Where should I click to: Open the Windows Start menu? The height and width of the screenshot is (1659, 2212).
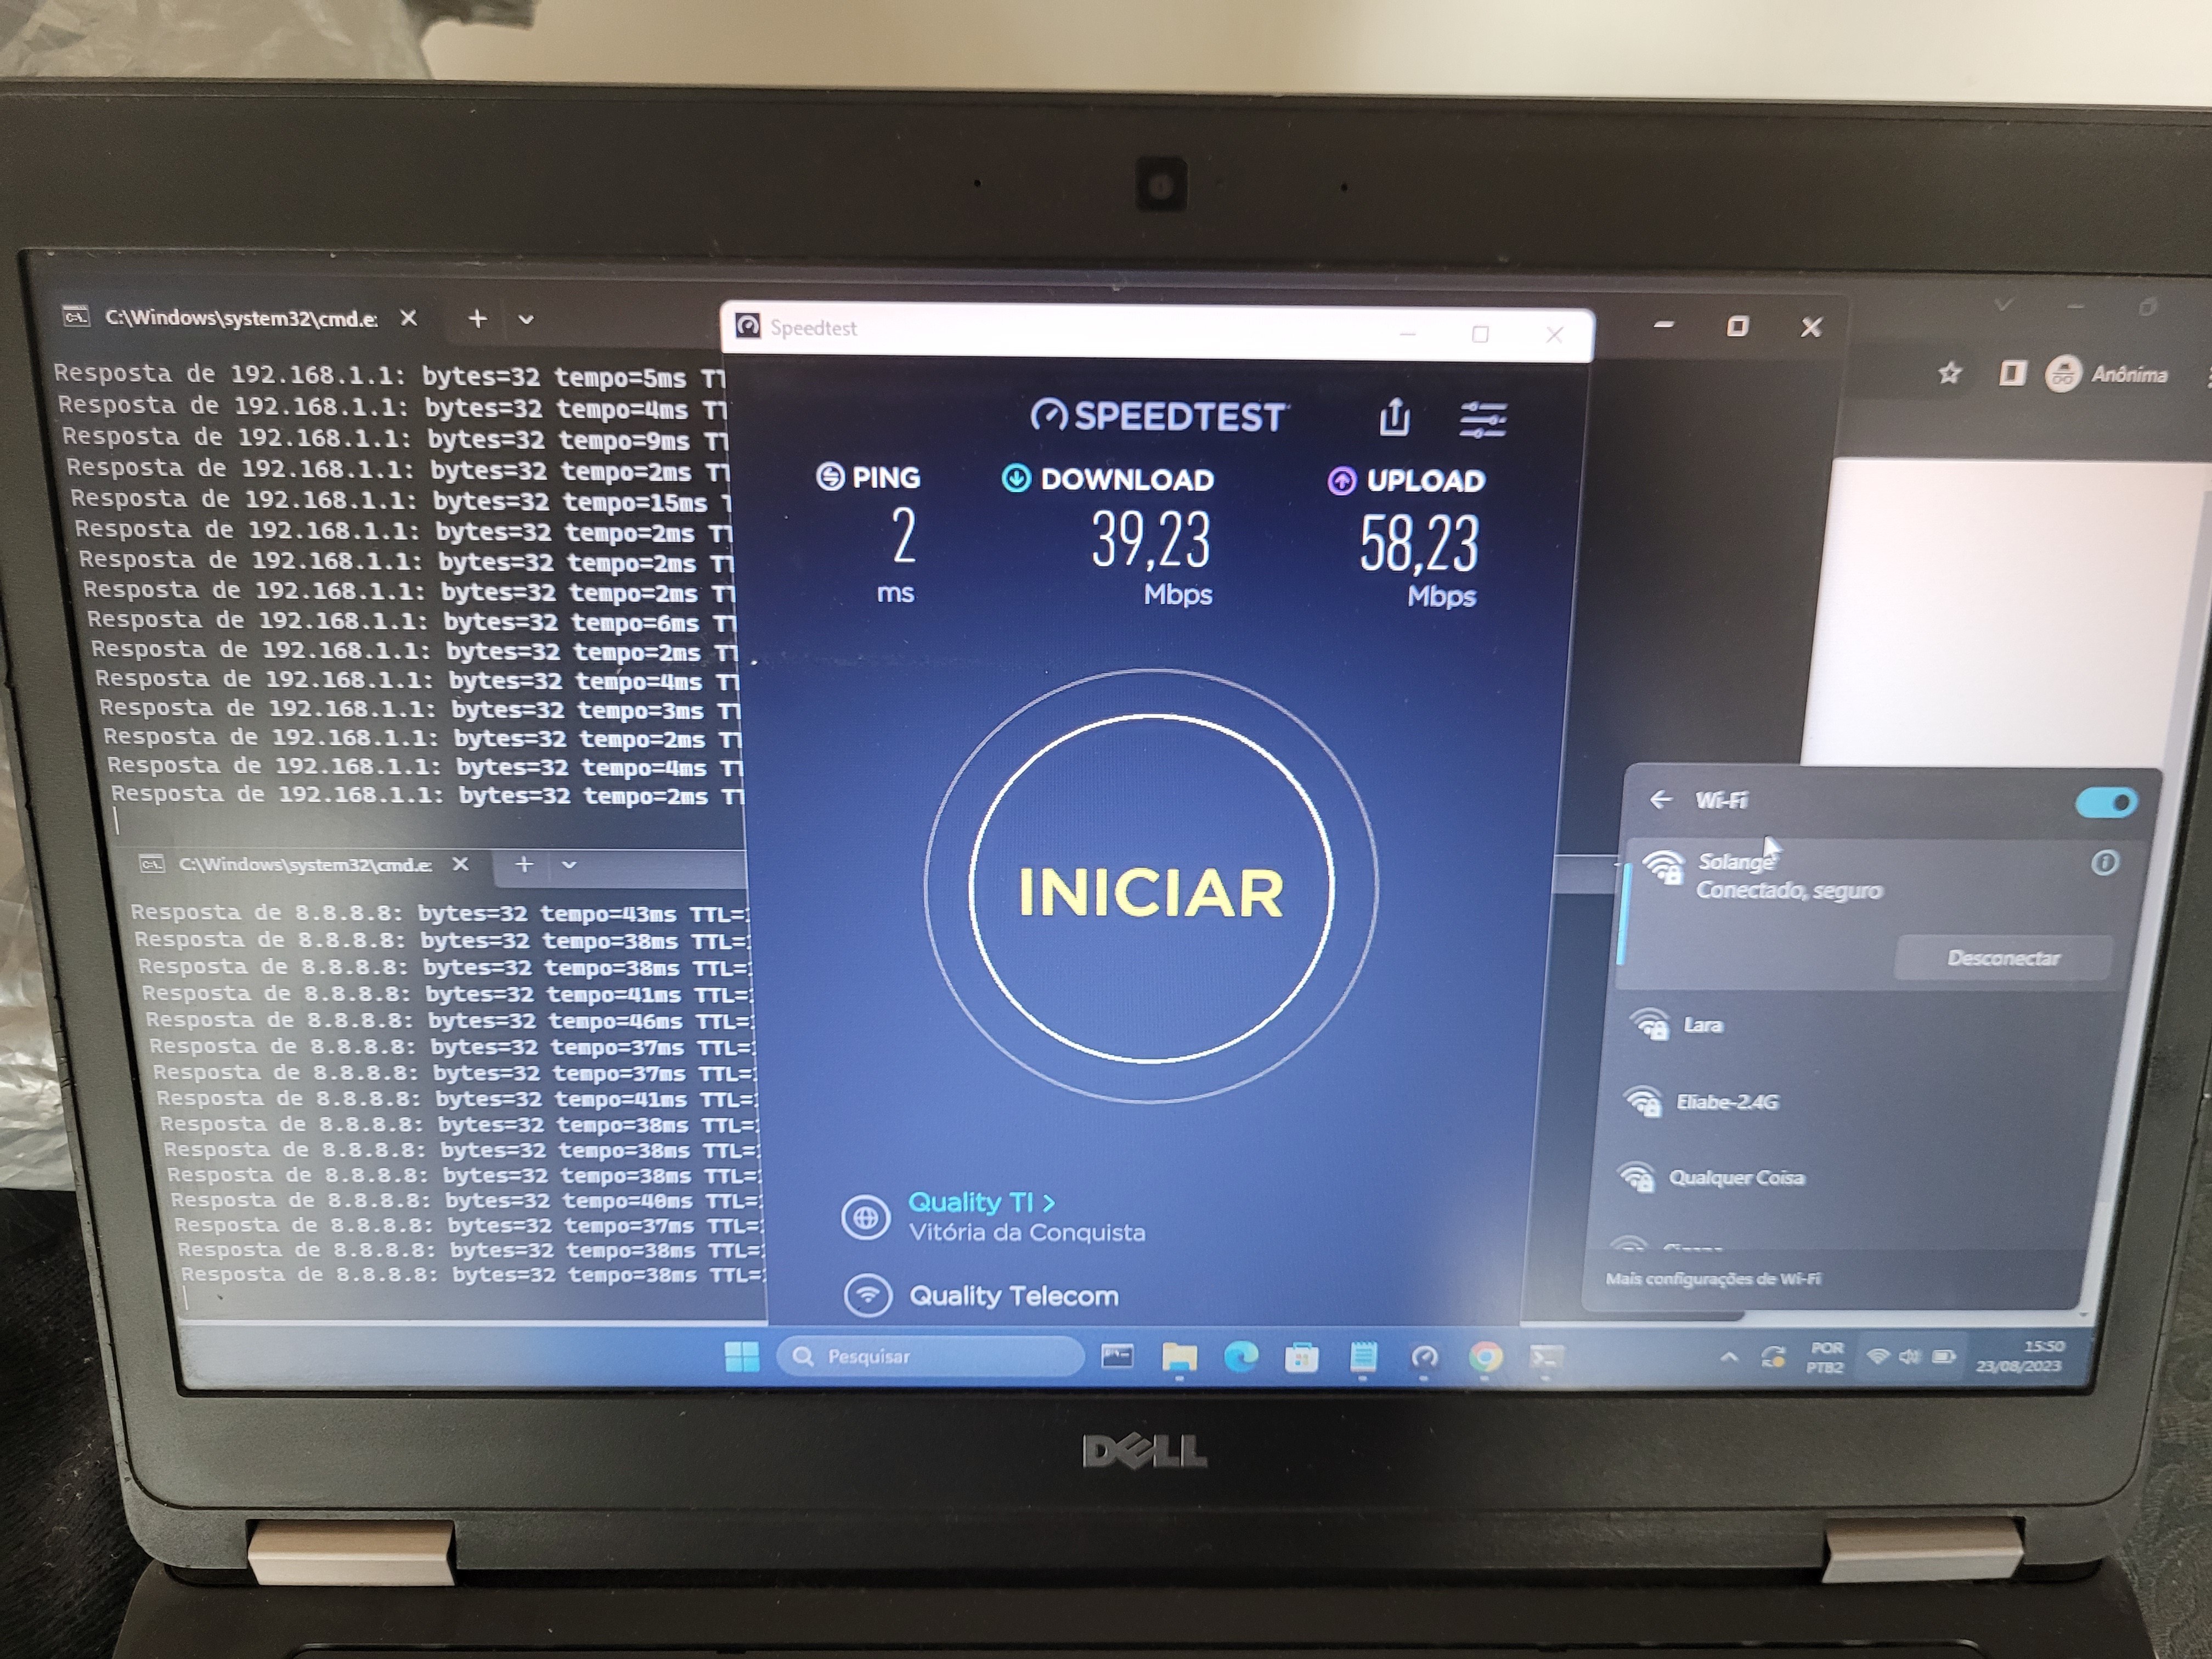(x=741, y=1357)
